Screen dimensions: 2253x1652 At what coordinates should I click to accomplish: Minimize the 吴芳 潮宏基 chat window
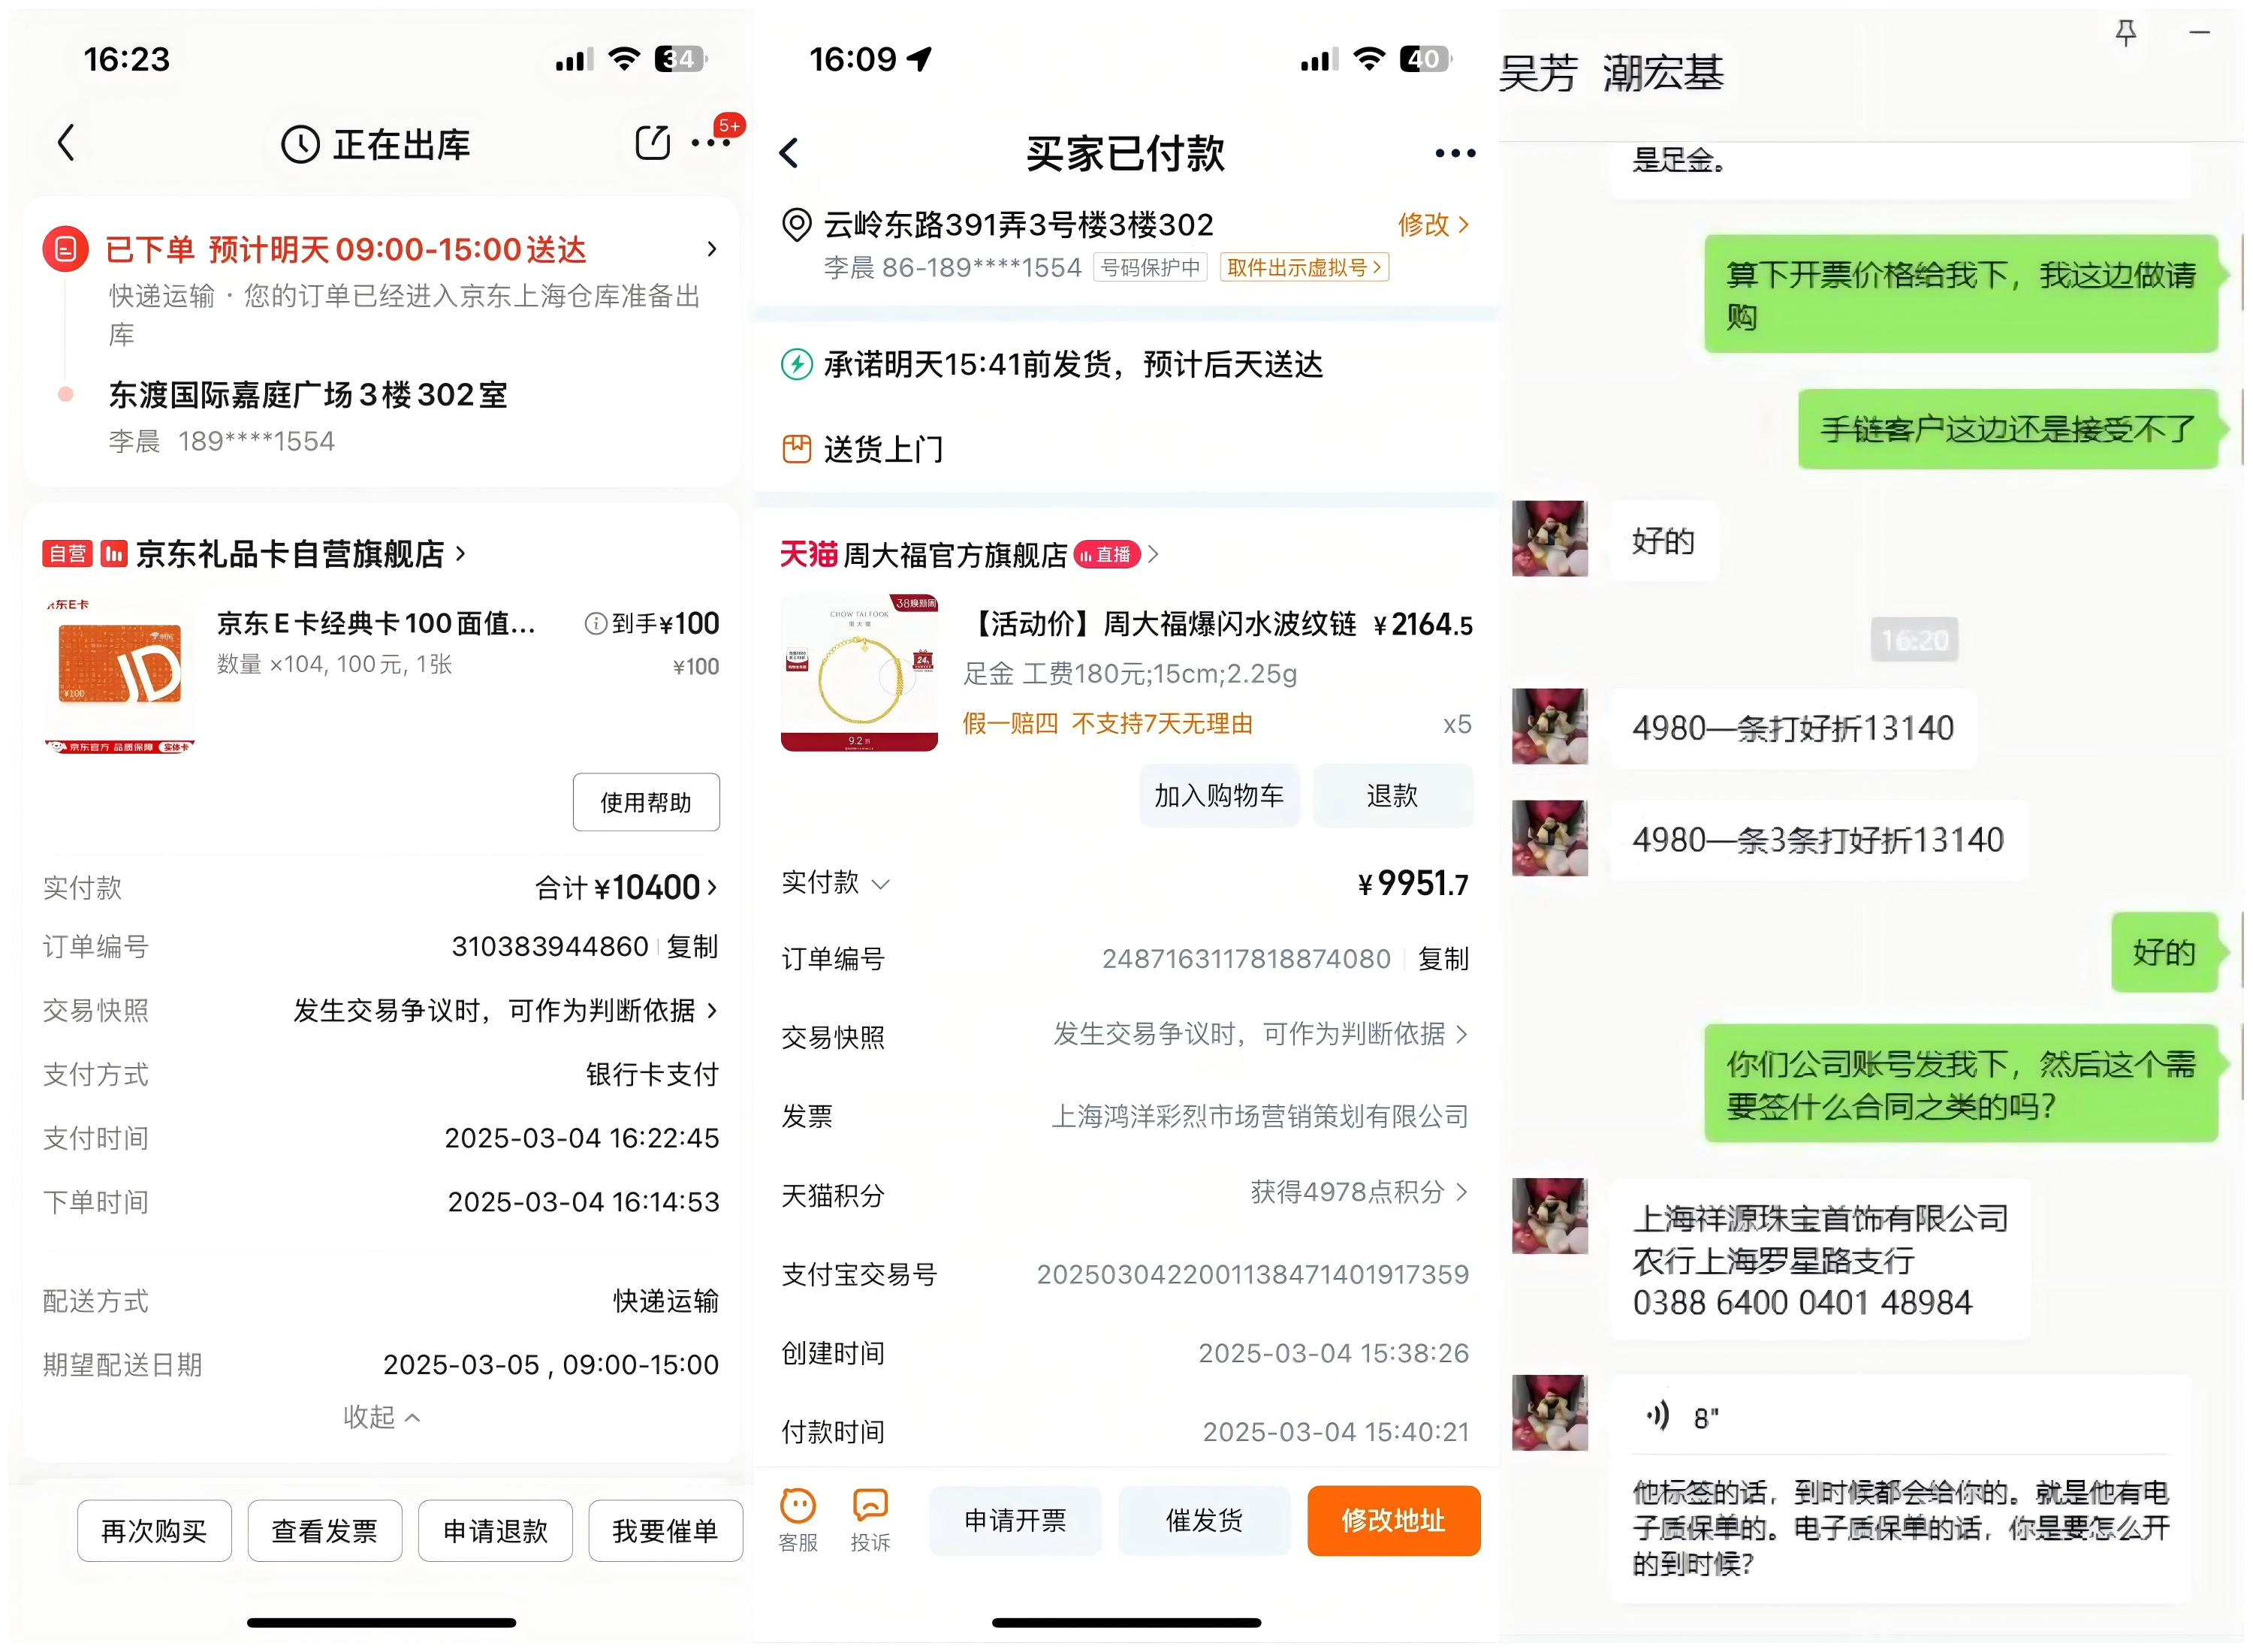tap(2199, 33)
